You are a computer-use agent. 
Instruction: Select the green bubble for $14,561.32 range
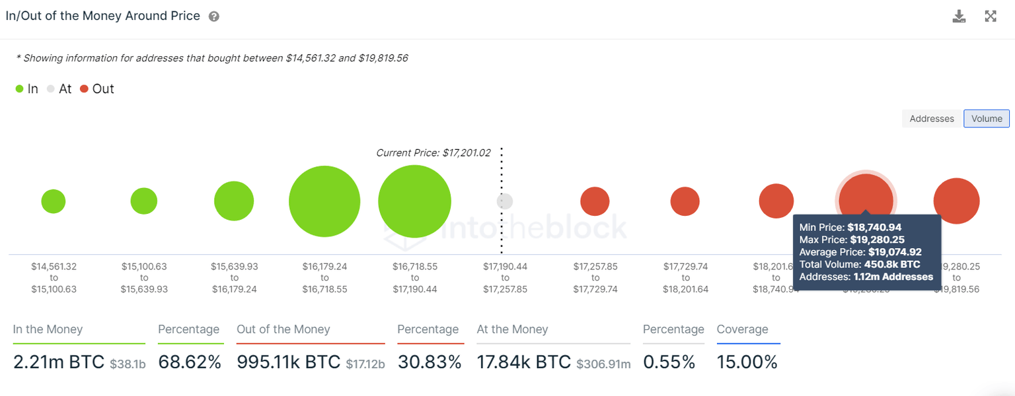coord(54,201)
